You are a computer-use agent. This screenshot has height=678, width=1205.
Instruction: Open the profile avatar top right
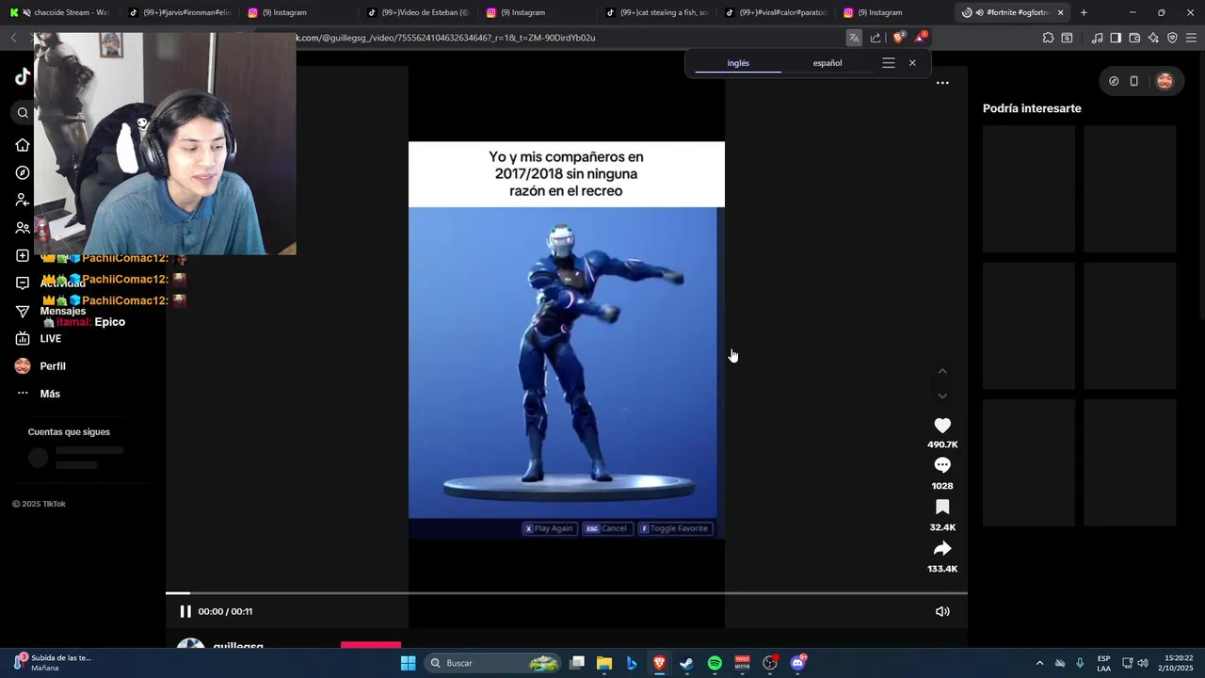point(1165,81)
